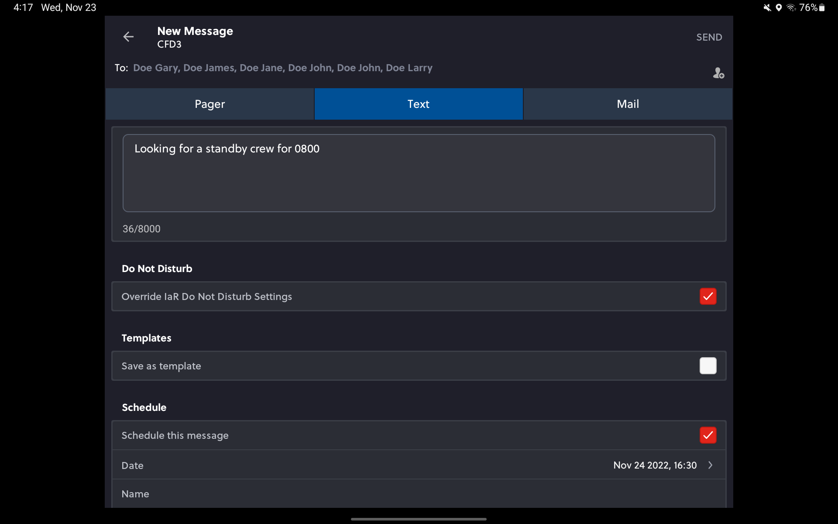Tap the Wi-Fi status icon
The height and width of the screenshot is (524, 838).
(791, 7)
